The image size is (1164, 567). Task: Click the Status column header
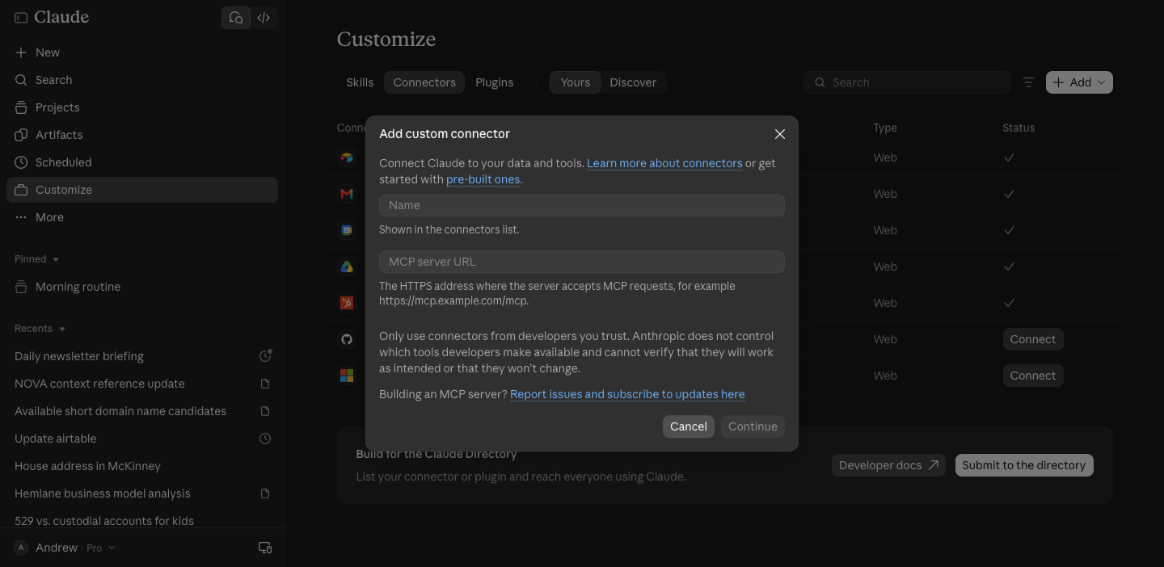click(x=1018, y=128)
